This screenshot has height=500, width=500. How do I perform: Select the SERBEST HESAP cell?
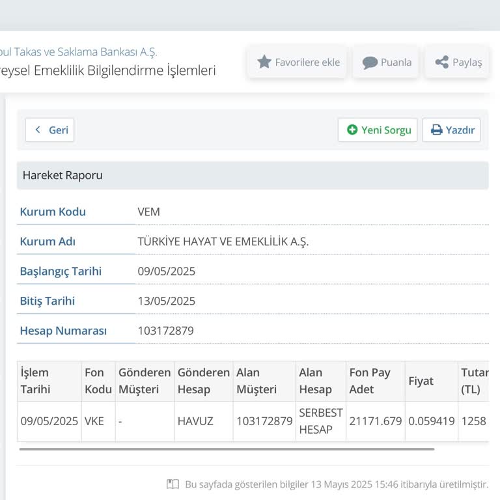click(x=321, y=421)
